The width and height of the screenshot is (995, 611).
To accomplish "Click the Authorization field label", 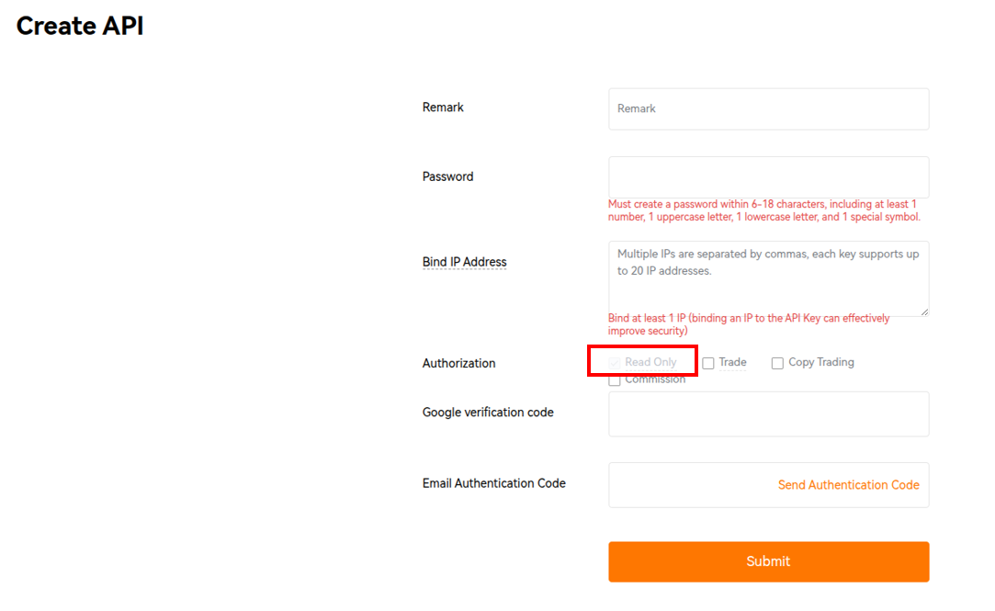I will 458,364.
